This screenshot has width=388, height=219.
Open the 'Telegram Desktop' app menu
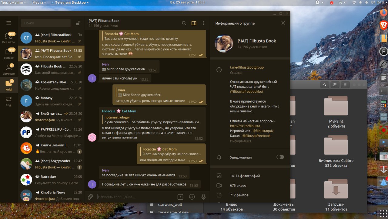70,2
